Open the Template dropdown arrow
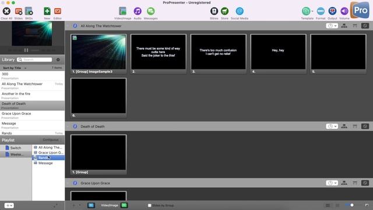The height and width of the screenshot is (210, 373). point(312,11)
